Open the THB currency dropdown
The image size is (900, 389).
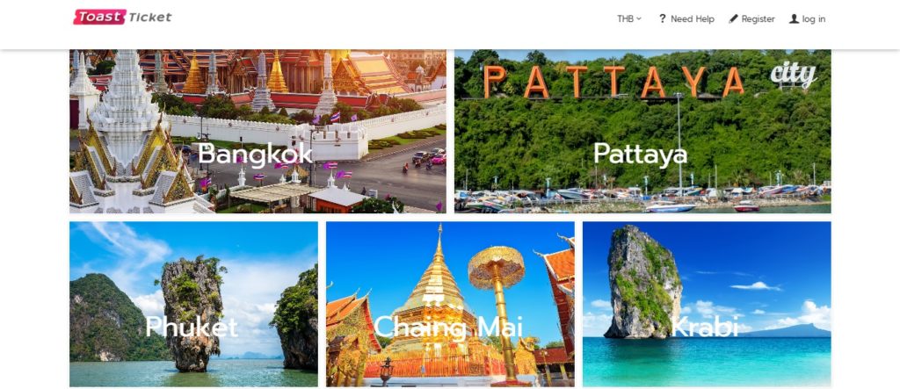629,19
